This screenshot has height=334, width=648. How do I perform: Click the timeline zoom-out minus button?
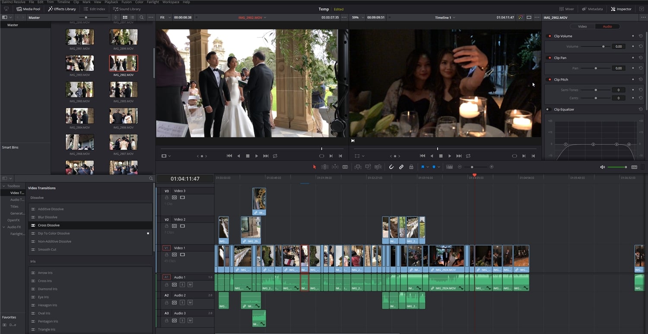pyautogui.click(x=460, y=167)
